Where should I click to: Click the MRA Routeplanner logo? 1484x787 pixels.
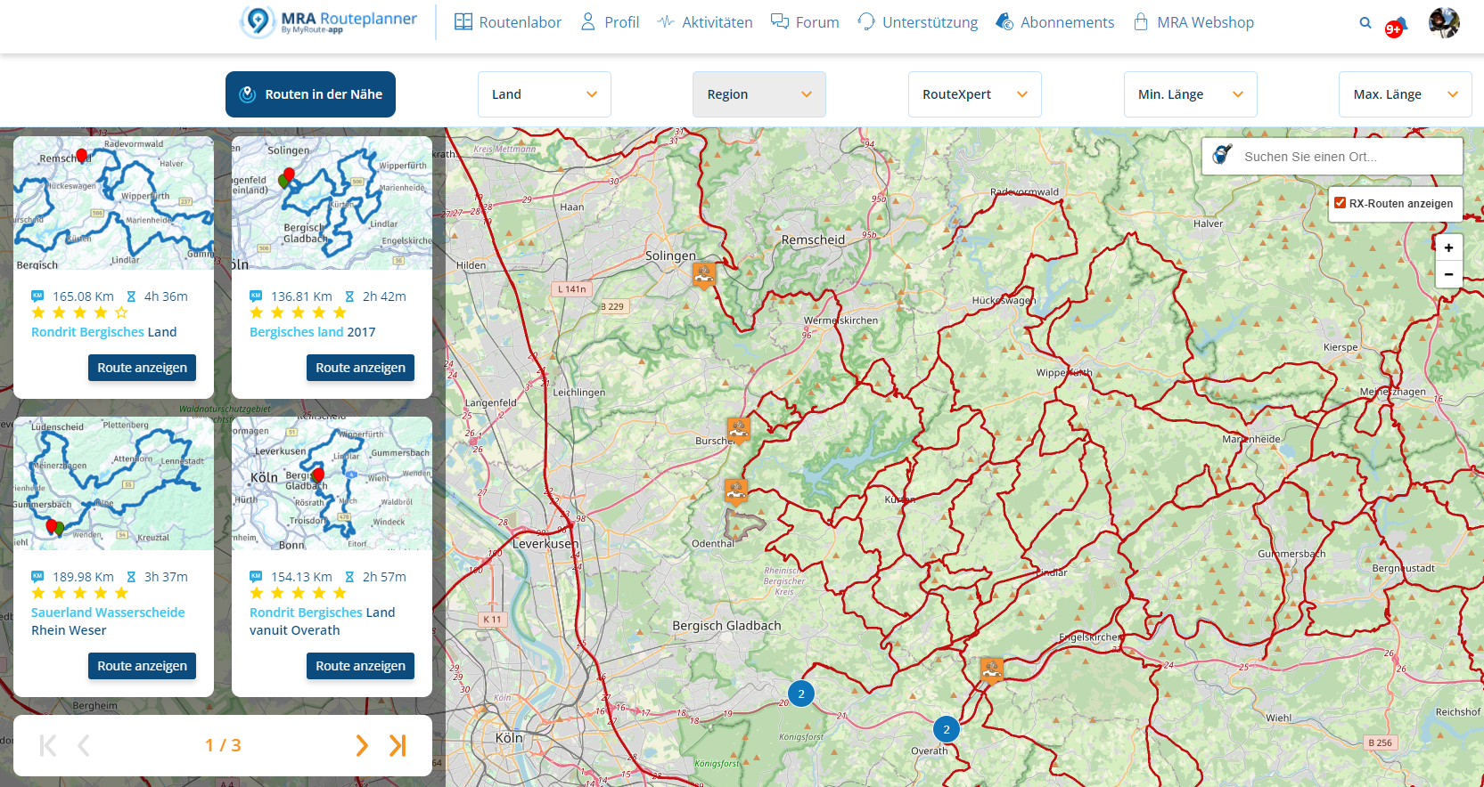point(328,22)
